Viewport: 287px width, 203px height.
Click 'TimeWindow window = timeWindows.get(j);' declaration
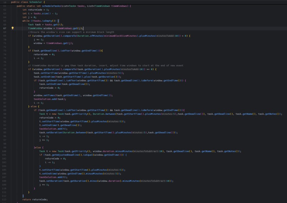[56, 28]
